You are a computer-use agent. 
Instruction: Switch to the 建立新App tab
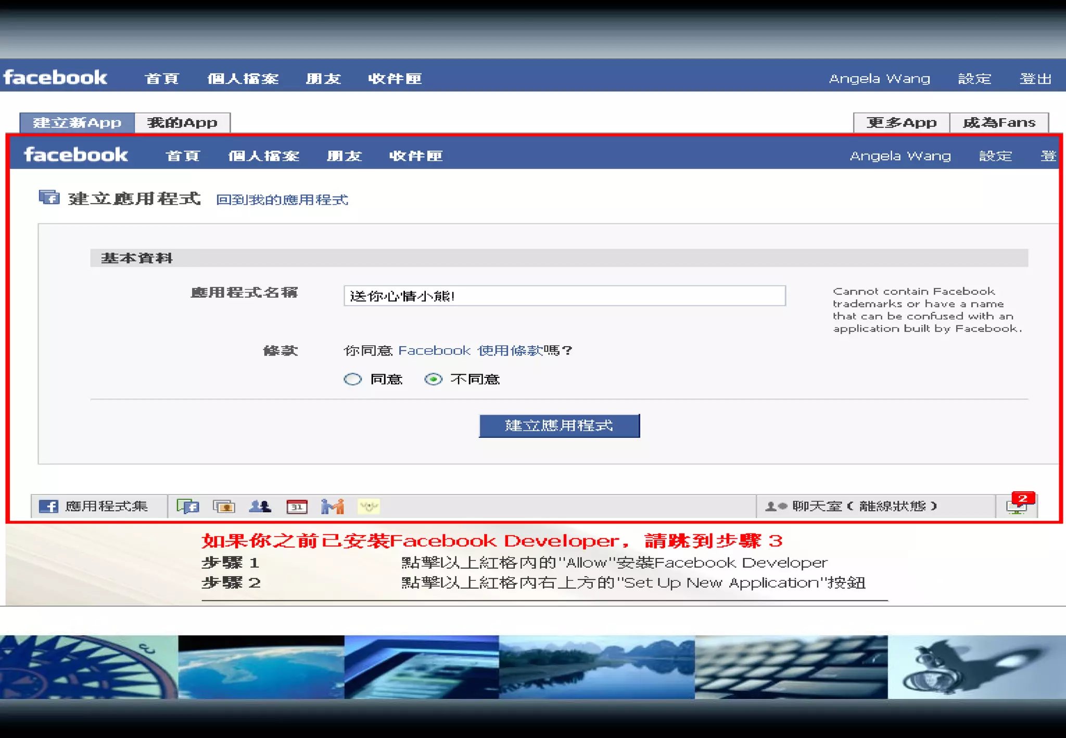coord(77,123)
